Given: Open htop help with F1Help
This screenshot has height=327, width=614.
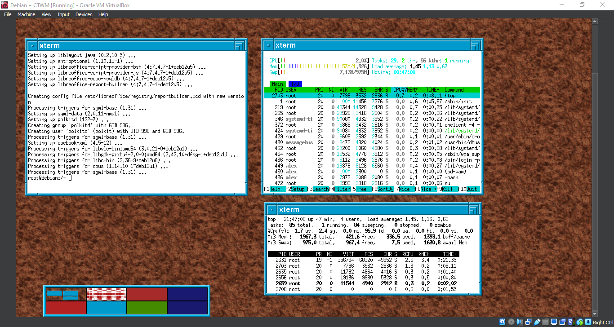Looking at the screenshot, I should (270, 189).
